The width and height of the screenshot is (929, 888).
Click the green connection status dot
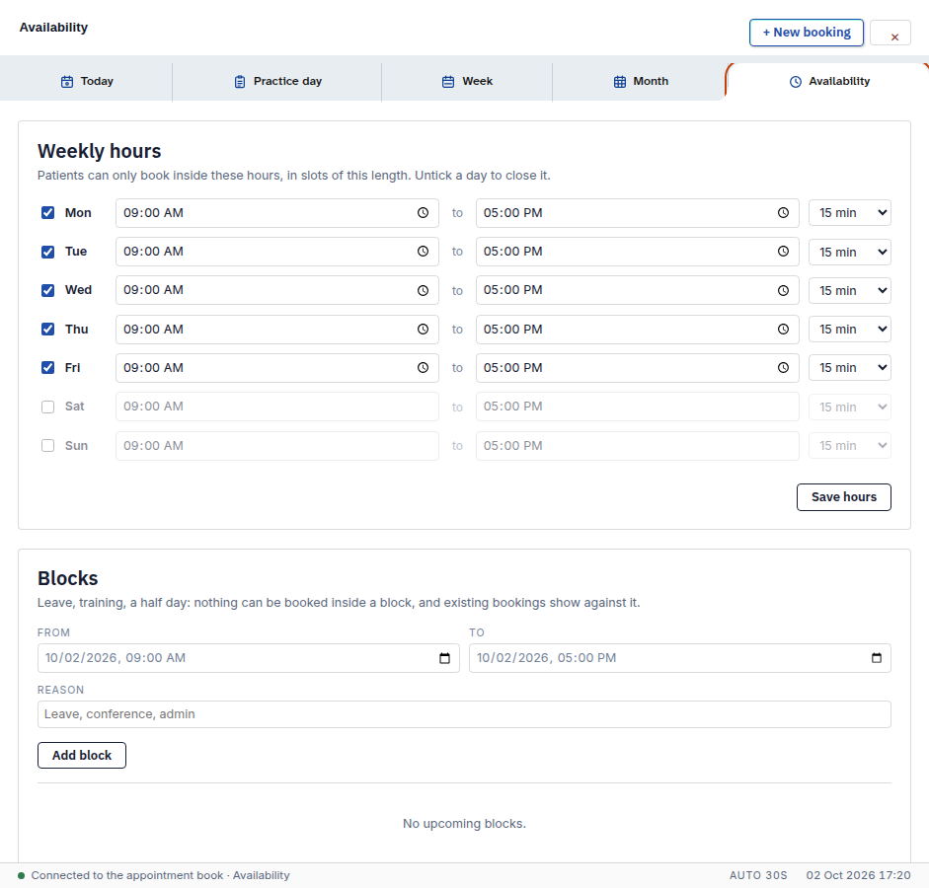pyautogui.click(x=22, y=875)
